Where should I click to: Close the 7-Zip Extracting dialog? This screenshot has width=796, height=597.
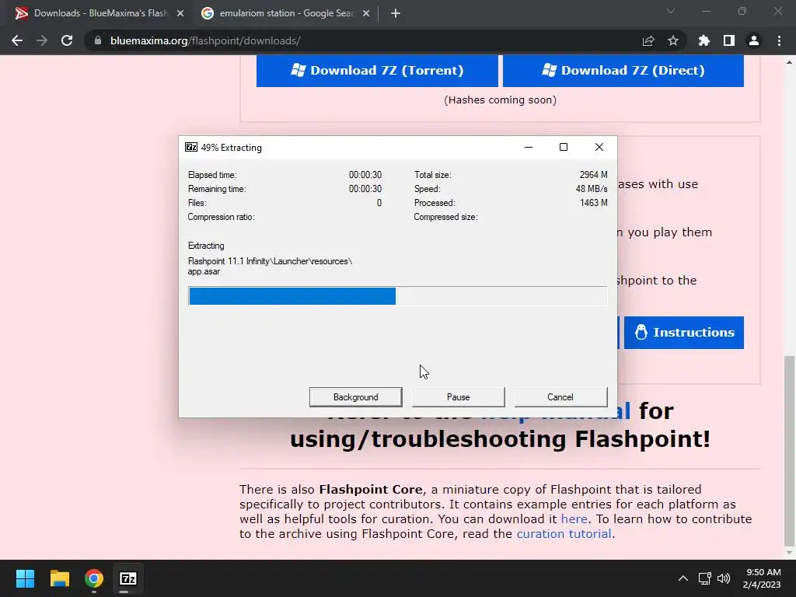[x=599, y=147]
